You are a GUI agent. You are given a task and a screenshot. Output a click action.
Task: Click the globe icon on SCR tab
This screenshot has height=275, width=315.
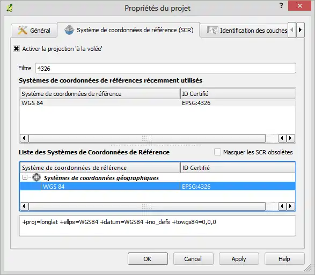coord(69,30)
